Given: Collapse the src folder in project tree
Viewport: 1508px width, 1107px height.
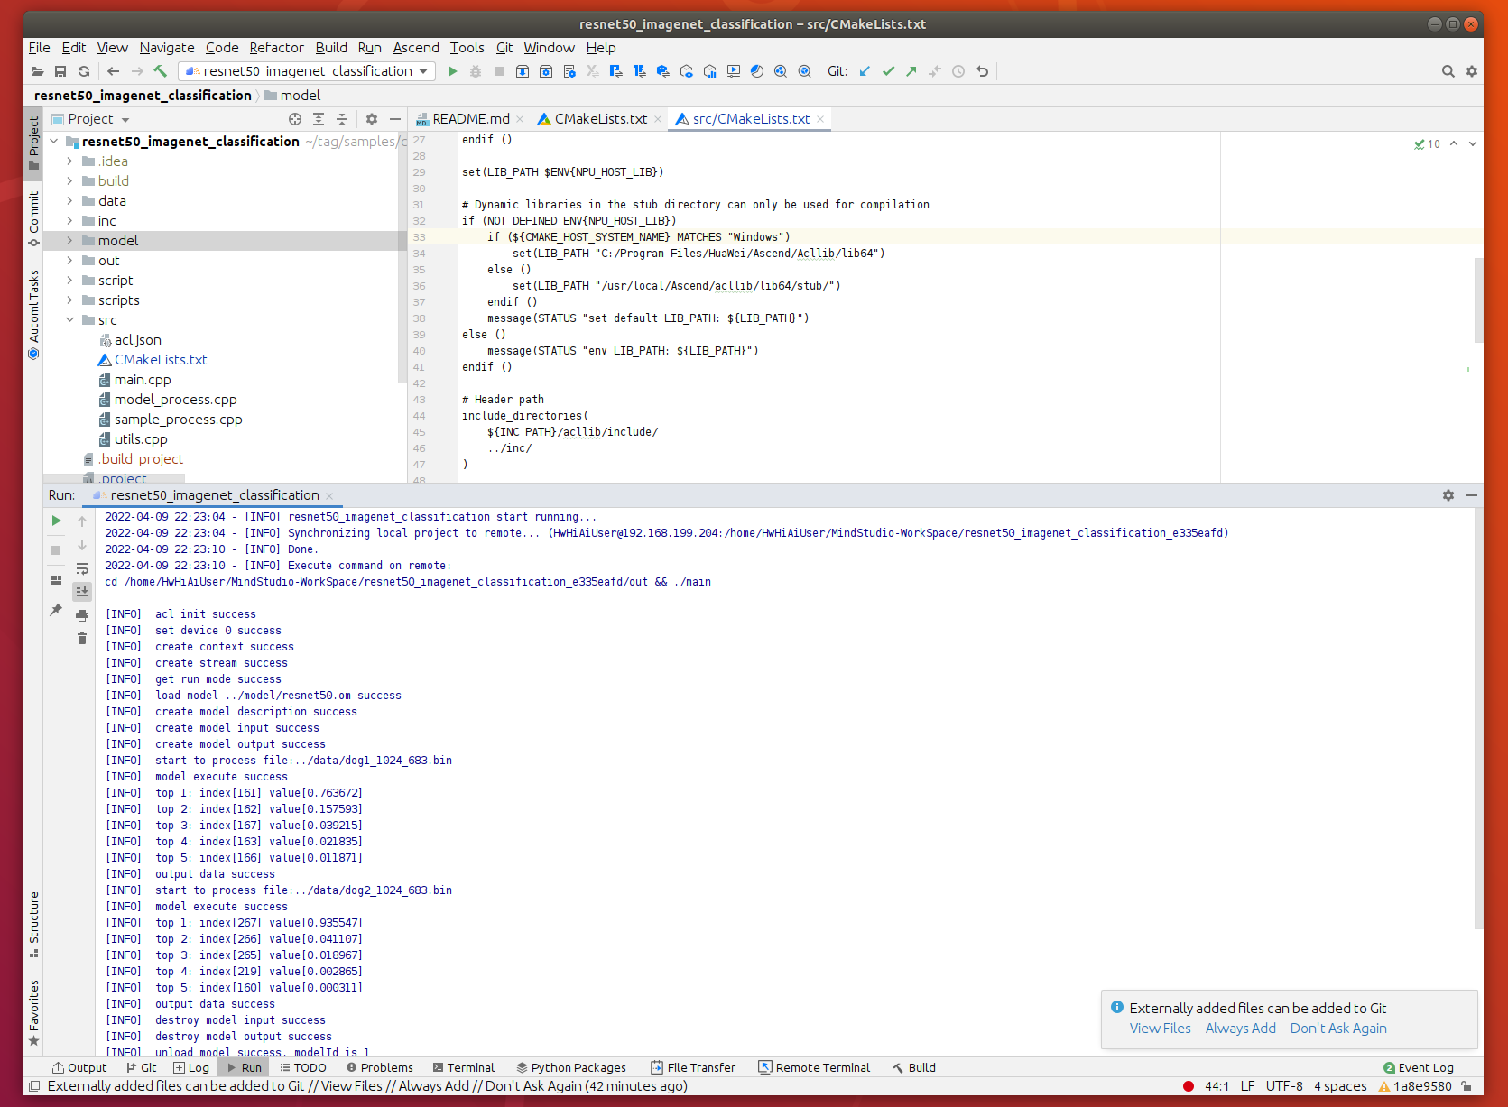Looking at the screenshot, I should [x=69, y=320].
